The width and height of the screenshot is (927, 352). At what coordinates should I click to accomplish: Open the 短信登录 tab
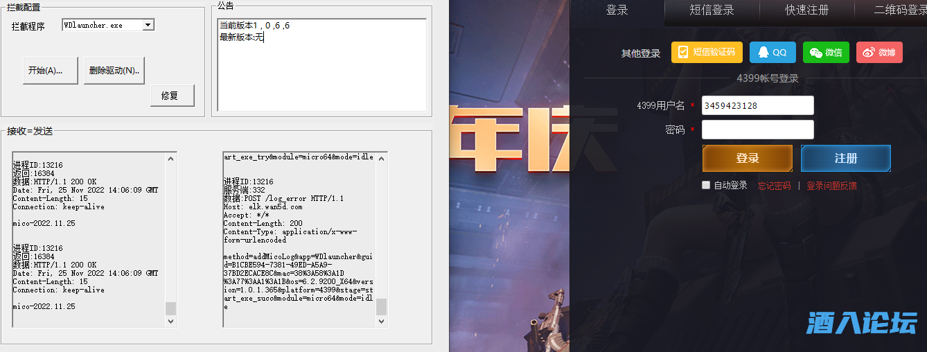pos(712,10)
